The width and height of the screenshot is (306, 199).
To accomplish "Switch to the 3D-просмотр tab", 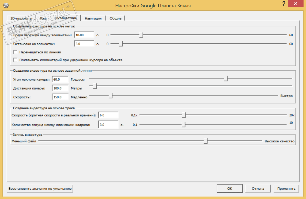I will [21, 18].
